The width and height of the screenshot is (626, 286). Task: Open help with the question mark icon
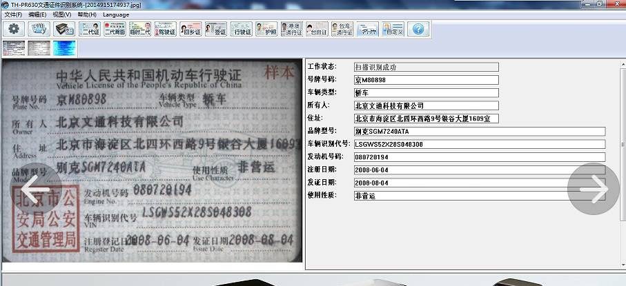tap(418, 29)
